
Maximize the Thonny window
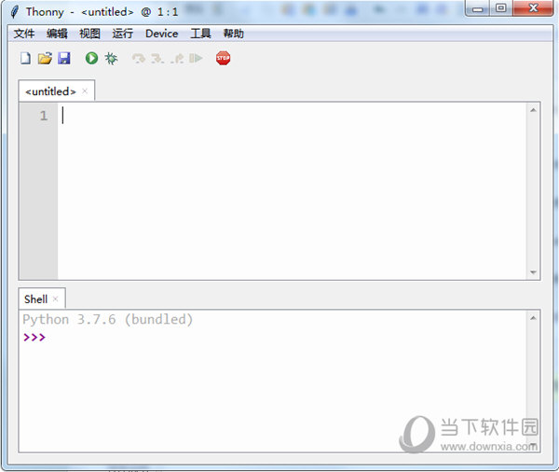501,8
